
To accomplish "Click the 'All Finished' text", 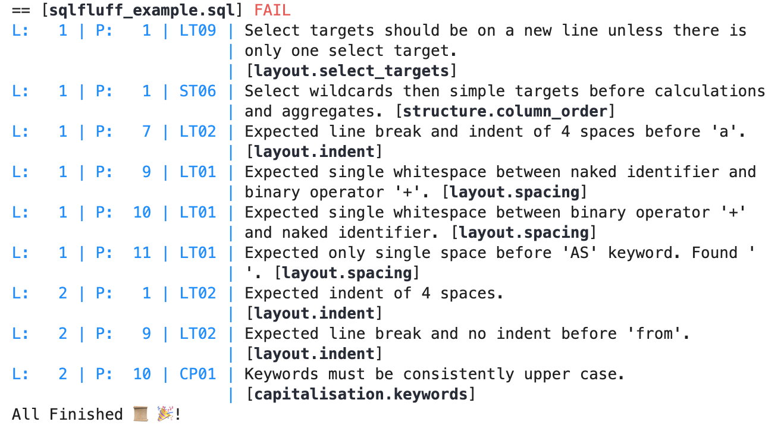I will click(67, 414).
